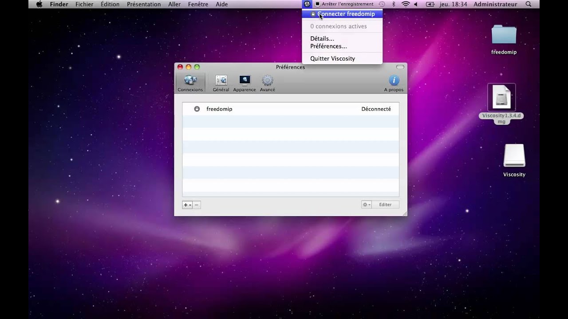The height and width of the screenshot is (319, 568).
Task: Open the Finder menu
Action: click(x=59, y=4)
